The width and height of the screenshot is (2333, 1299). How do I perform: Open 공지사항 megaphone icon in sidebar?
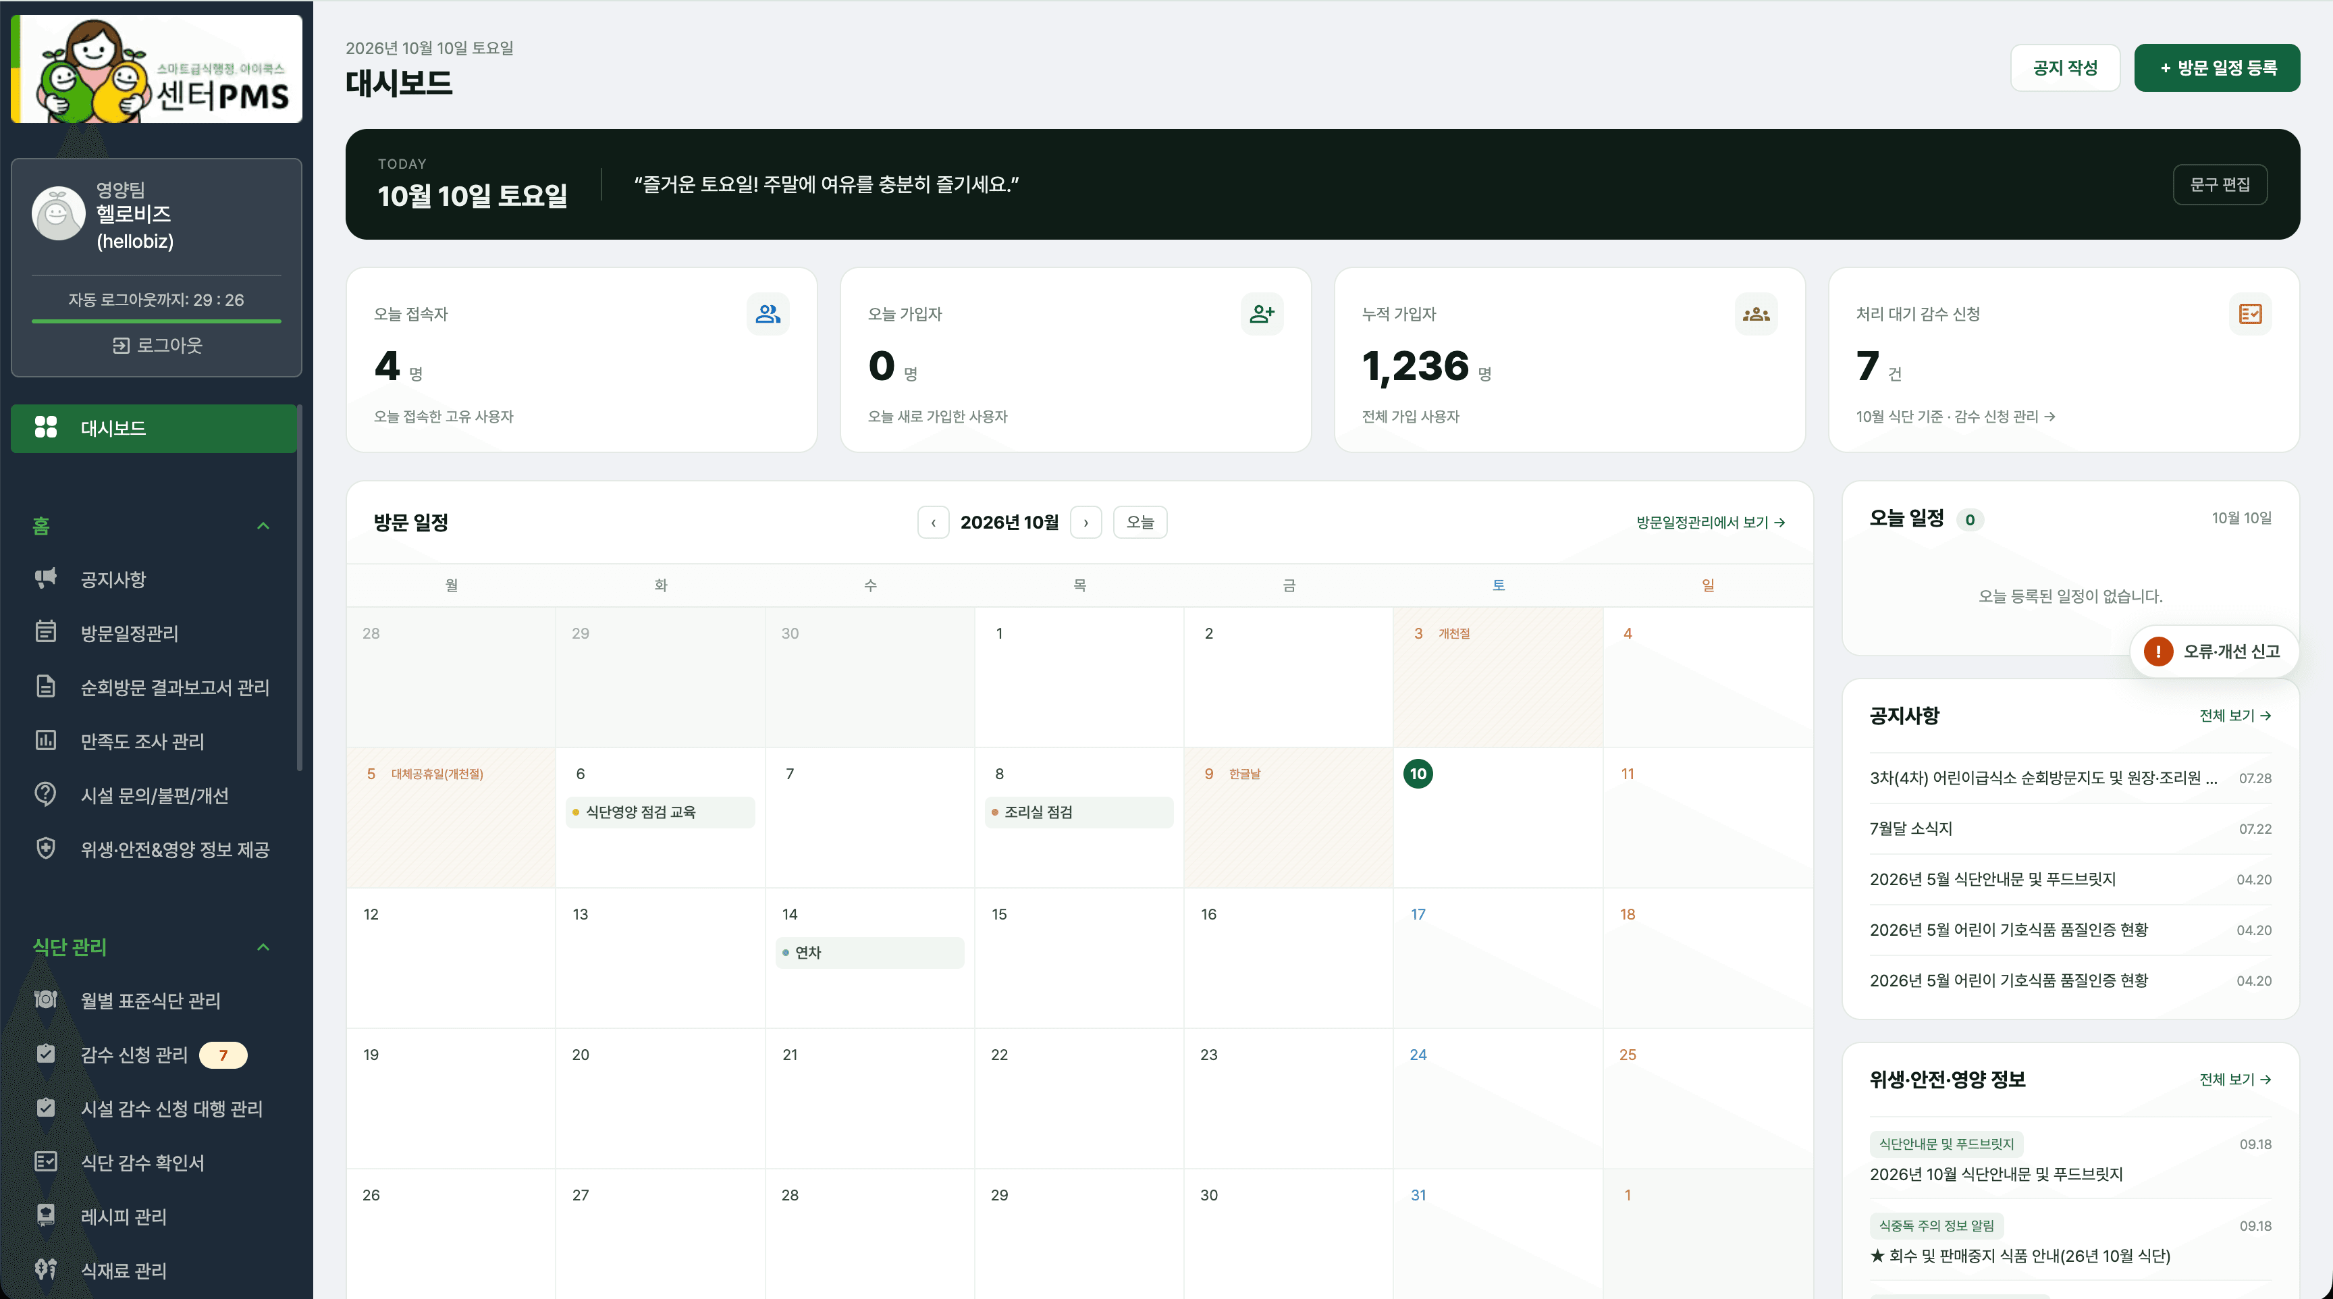click(x=45, y=578)
